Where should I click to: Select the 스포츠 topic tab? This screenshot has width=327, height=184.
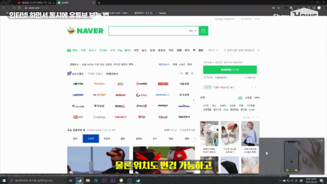click(91, 139)
